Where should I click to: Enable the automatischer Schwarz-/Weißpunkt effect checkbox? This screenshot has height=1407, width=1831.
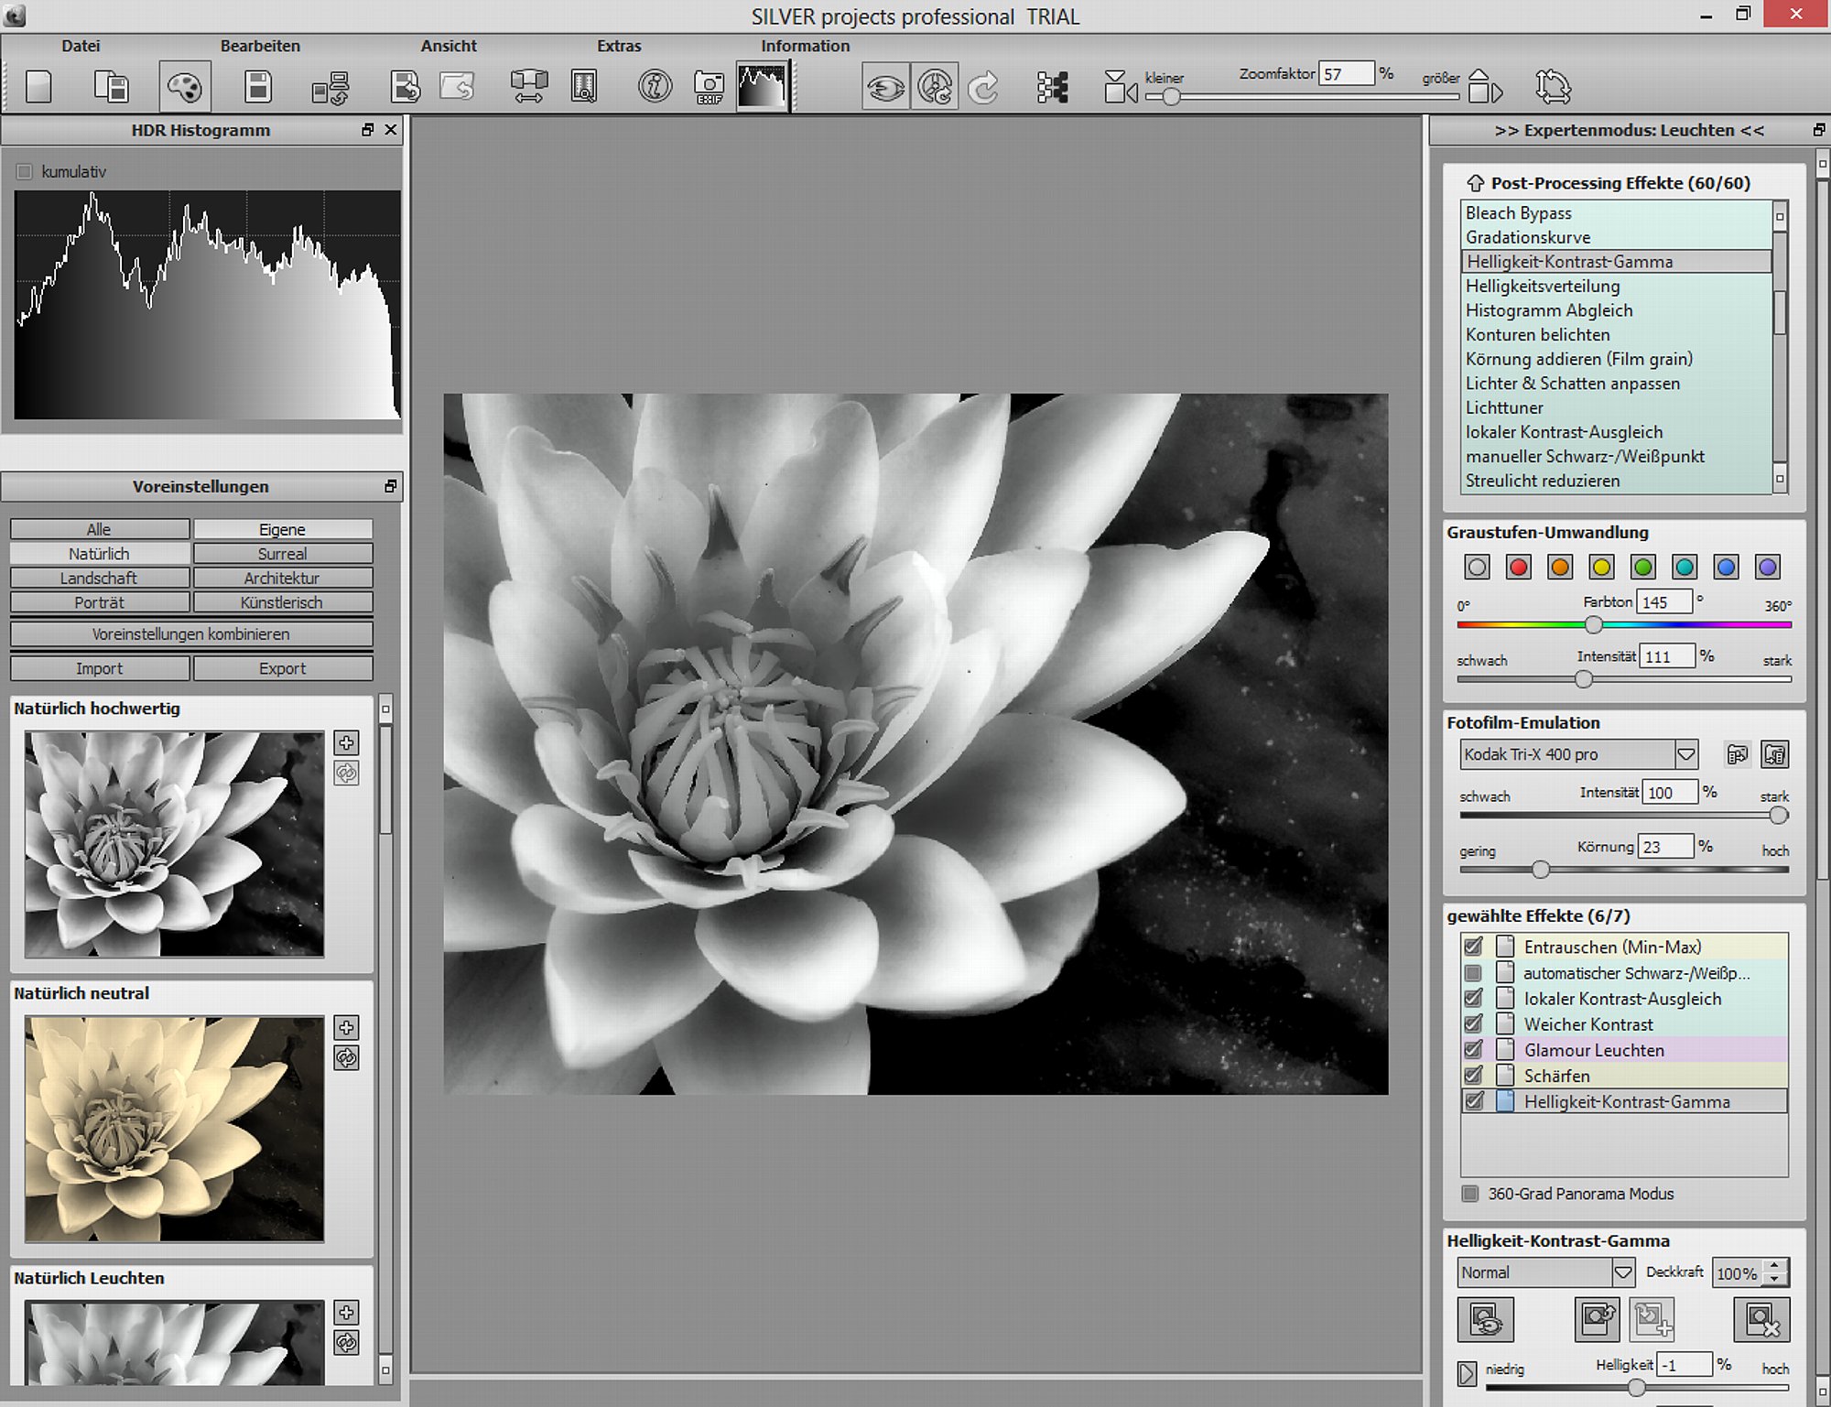(x=1473, y=973)
